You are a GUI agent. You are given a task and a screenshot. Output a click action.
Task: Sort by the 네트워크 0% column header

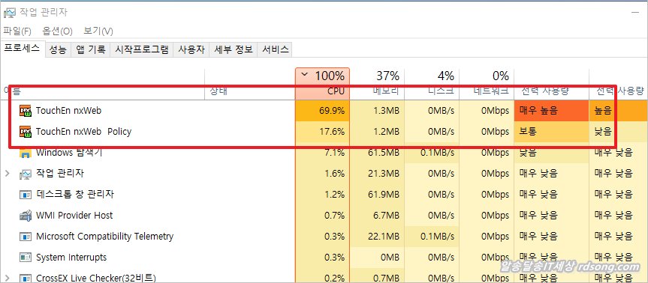[x=487, y=84]
